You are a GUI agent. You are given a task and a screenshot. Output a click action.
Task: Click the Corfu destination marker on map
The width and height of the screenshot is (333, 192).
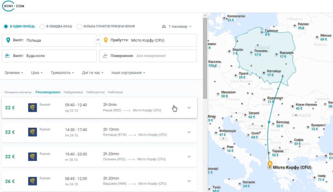270,165
